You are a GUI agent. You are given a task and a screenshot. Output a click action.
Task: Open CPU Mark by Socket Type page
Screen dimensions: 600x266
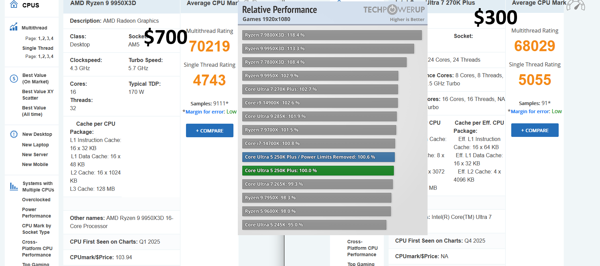(37, 229)
